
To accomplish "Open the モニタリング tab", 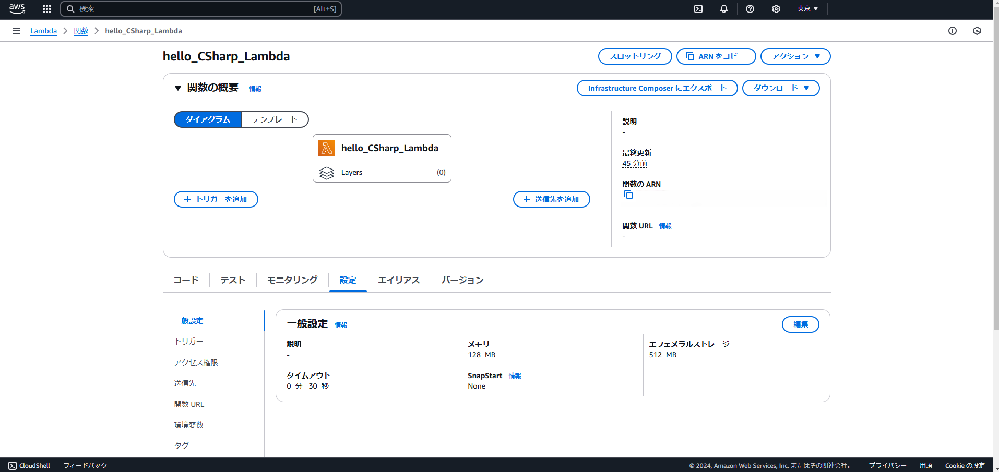I will [292, 280].
